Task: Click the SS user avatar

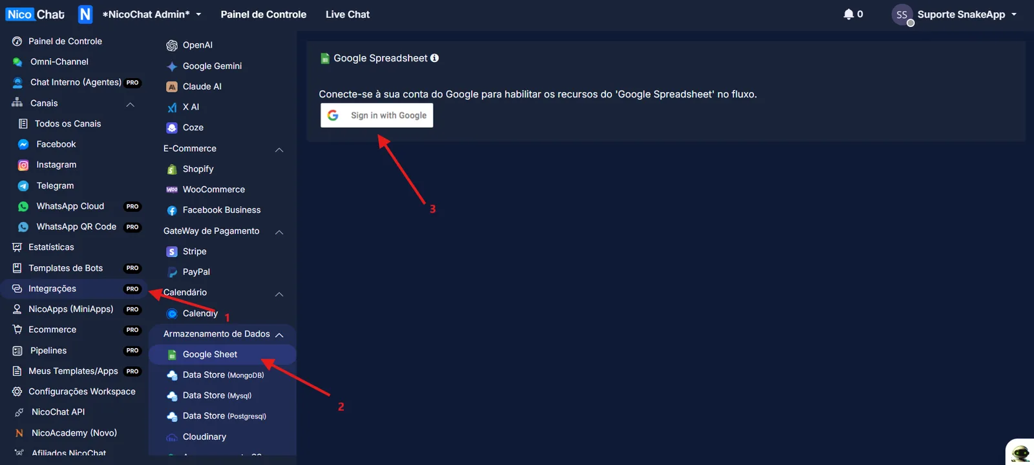Action: pyautogui.click(x=902, y=14)
